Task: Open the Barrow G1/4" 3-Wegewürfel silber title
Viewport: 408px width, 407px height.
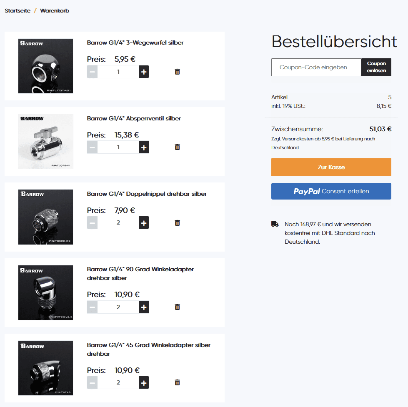Action: point(135,42)
